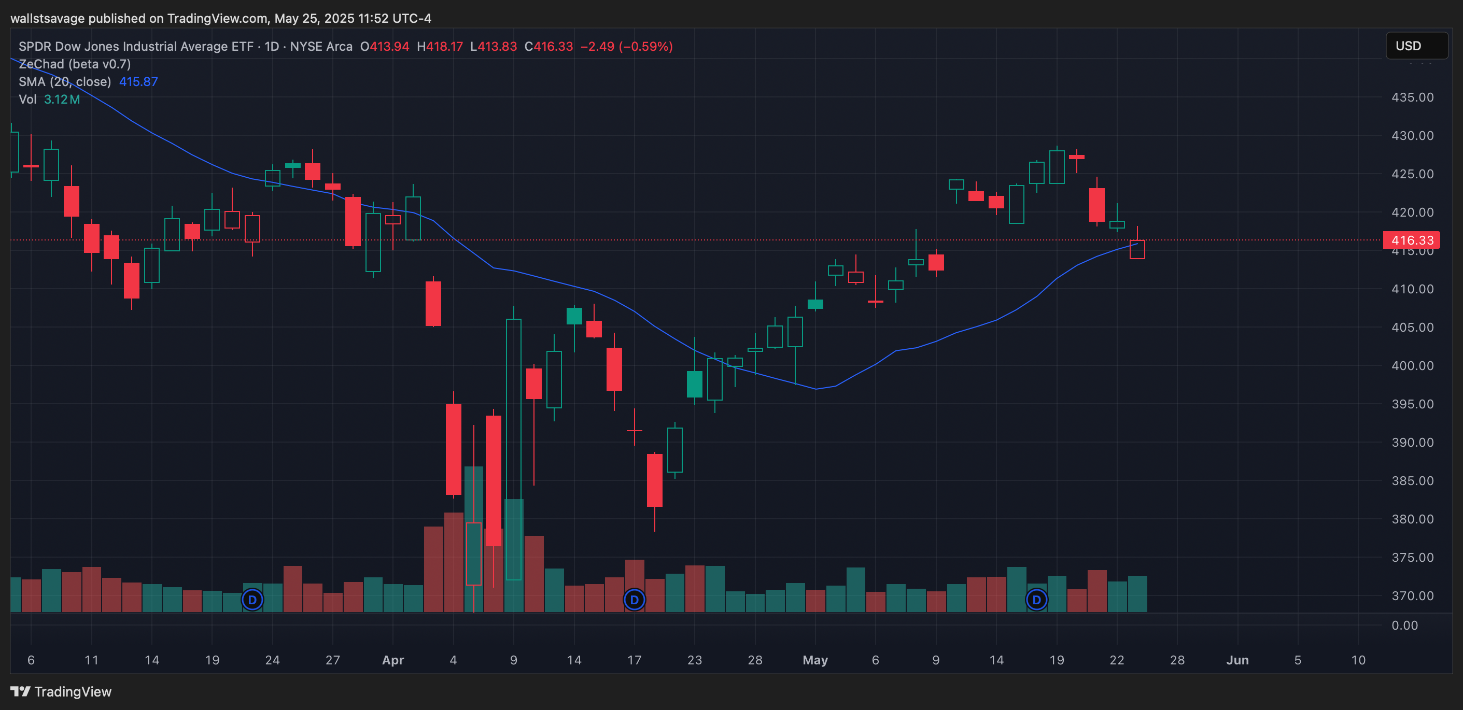Click the 370.00 price axis label
Screen dimensions: 1463x710
(1413, 596)
